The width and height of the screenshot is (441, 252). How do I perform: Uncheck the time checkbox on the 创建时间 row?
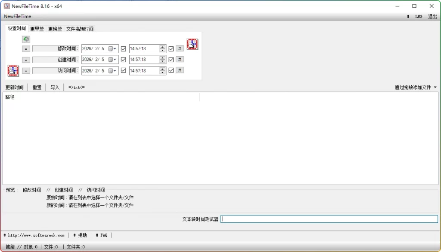tap(171, 59)
